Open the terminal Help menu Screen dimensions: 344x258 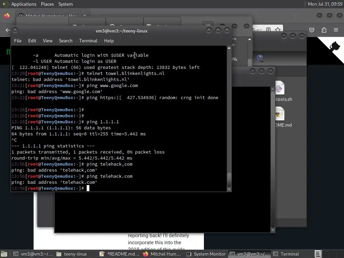(109, 41)
